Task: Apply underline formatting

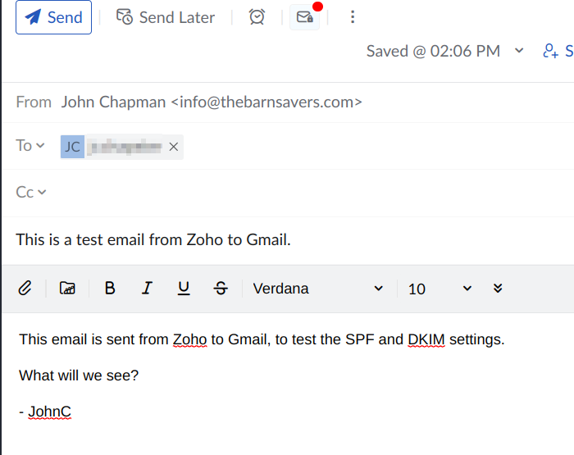Action: 184,289
